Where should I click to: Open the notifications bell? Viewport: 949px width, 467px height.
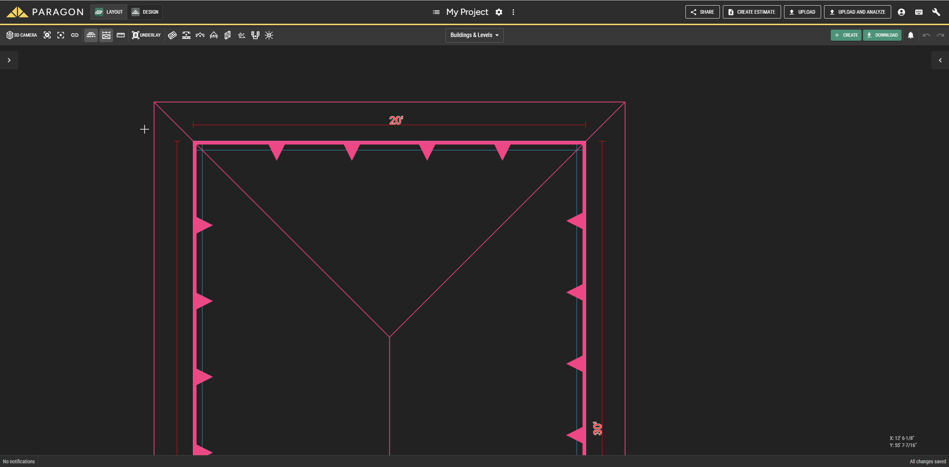pos(910,35)
